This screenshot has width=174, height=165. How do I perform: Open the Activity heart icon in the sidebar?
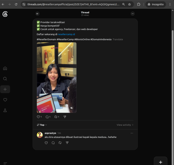tap(5, 100)
